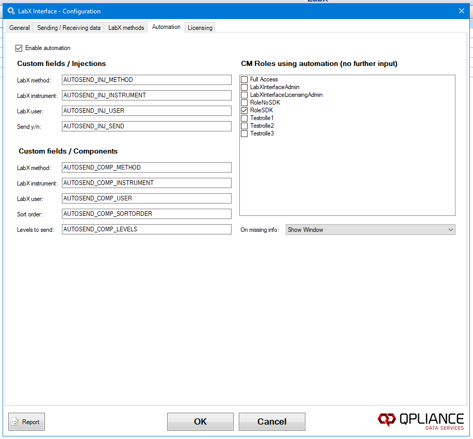Click the AUTOSEND_INJ_USER field
The height and width of the screenshot is (439, 473).
coord(146,111)
